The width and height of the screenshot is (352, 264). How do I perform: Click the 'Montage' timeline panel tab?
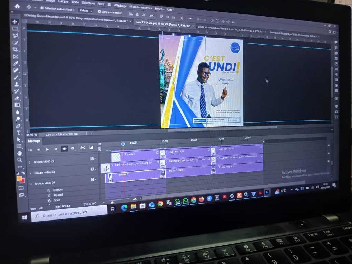(34, 141)
